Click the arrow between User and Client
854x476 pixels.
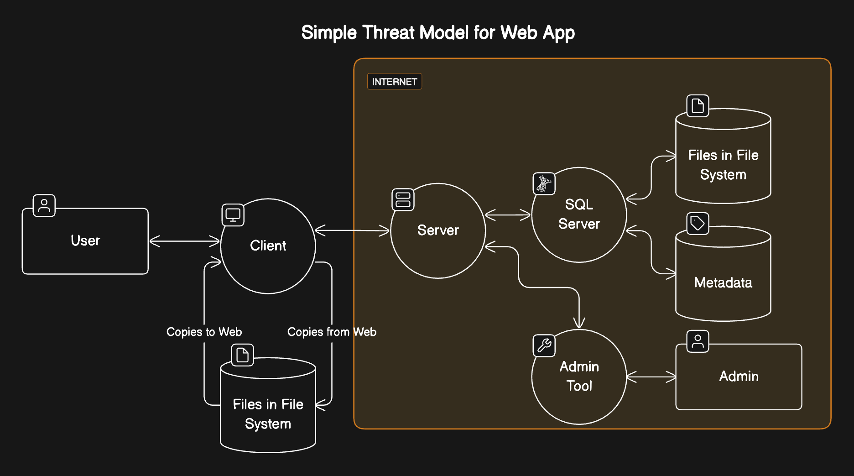click(x=185, y=241)
